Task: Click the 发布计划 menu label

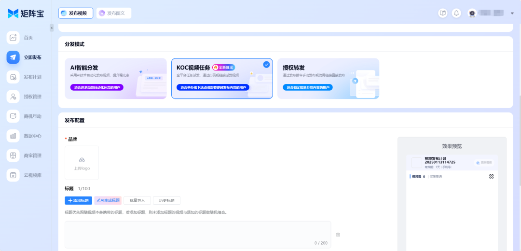Action: pos(33,77)
